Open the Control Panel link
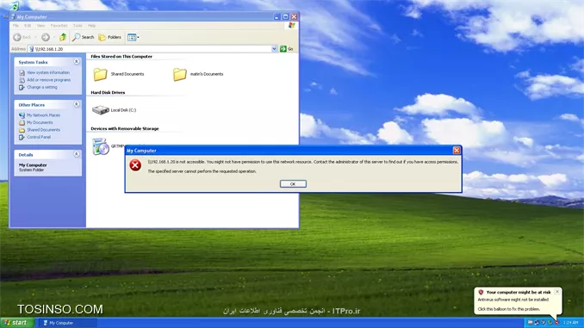The width and height of the screenshot is (584, 328). pyautogui.click(x=39, y=137)
